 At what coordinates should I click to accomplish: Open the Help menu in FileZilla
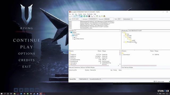(95, 14)
